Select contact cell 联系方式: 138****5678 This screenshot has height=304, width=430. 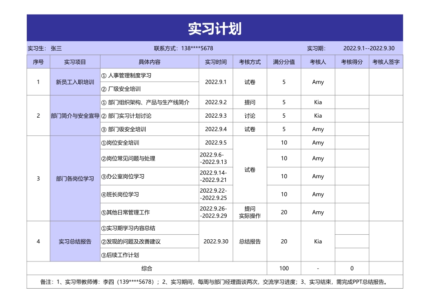[x=183, y=48]
